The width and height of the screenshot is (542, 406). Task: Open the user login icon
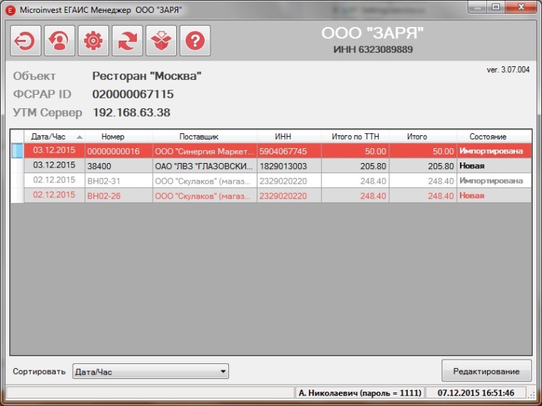click(x=58, y=41)
